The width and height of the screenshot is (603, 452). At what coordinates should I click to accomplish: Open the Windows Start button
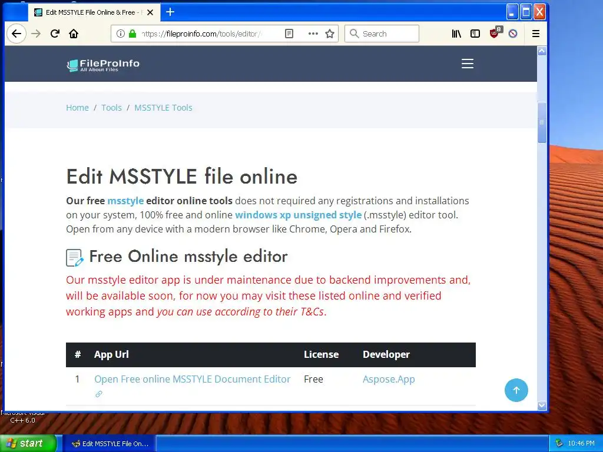[28, 443]
